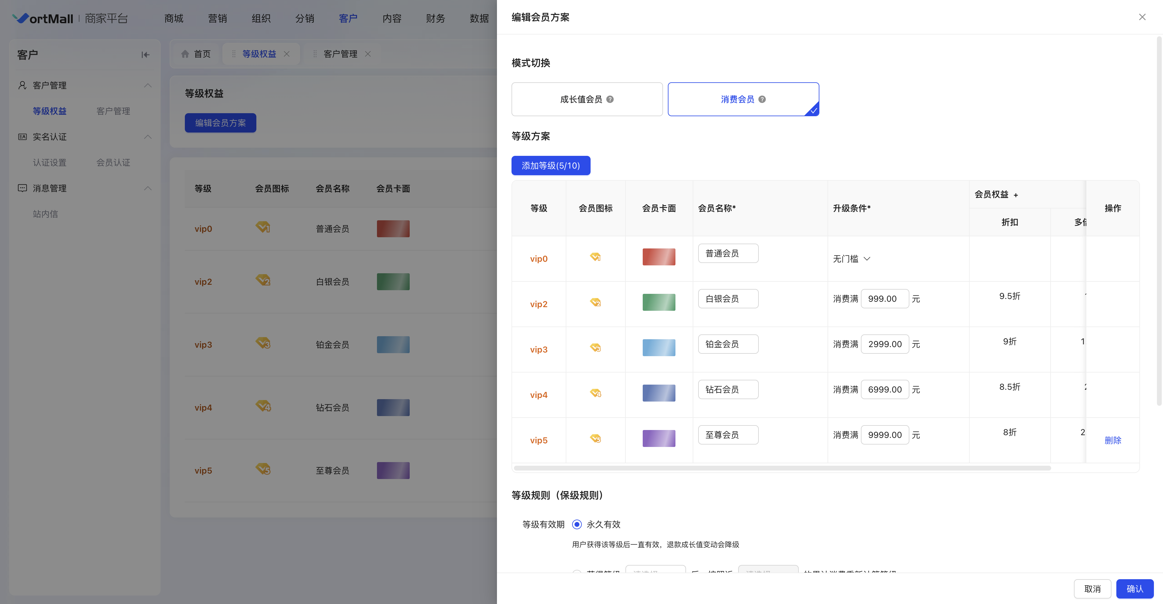
Task: Close the 编辑会员方案 drawer with X
Action: 1142,17
